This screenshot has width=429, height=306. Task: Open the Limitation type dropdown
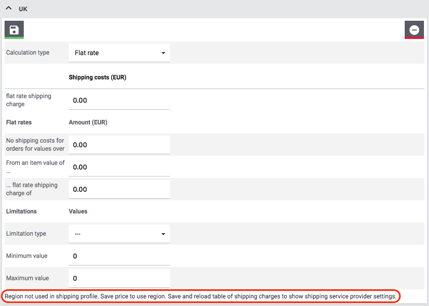pyautogui.click(x=119, y=234)
